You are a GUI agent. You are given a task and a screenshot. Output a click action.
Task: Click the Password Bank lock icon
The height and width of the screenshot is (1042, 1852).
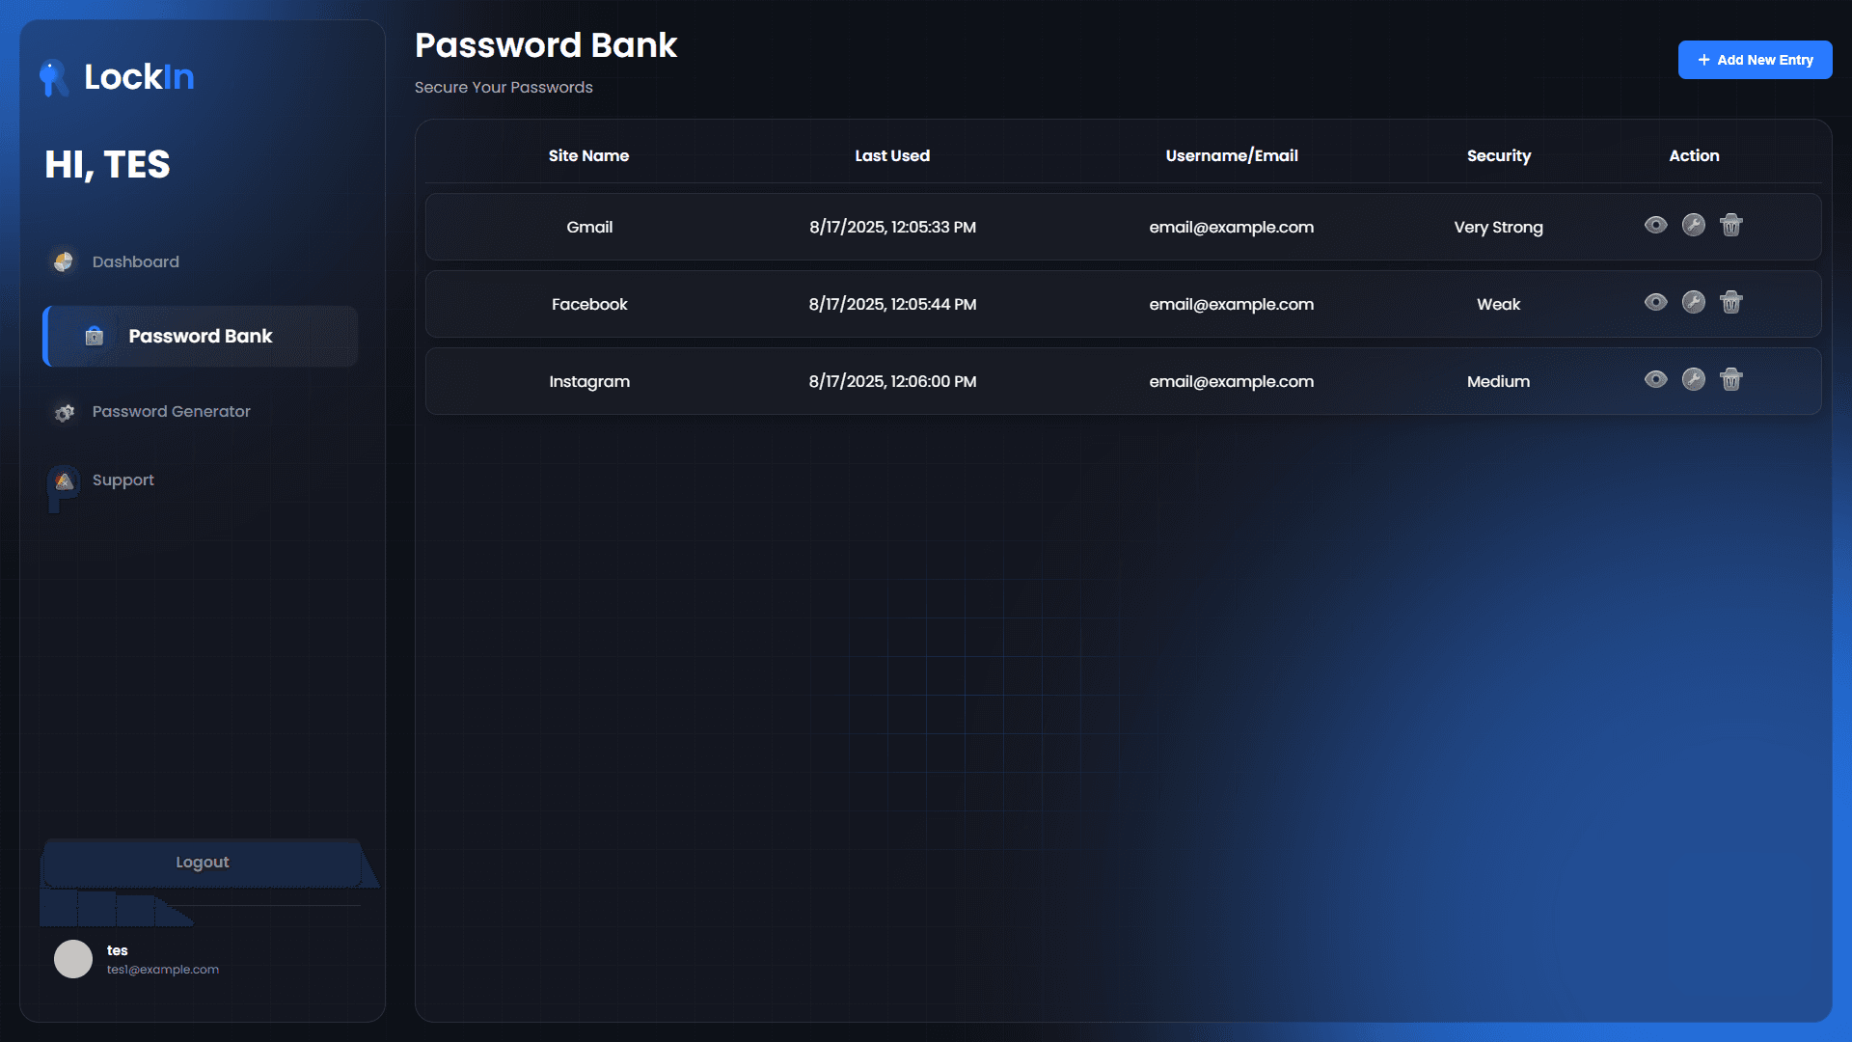click(93, 337)
